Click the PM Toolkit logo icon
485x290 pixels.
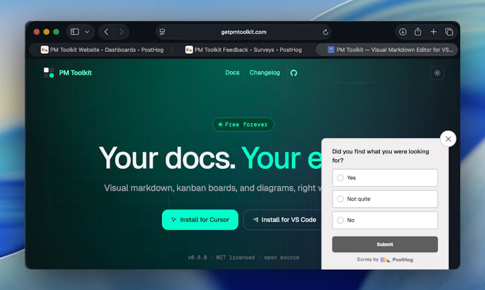pos(48,73)
